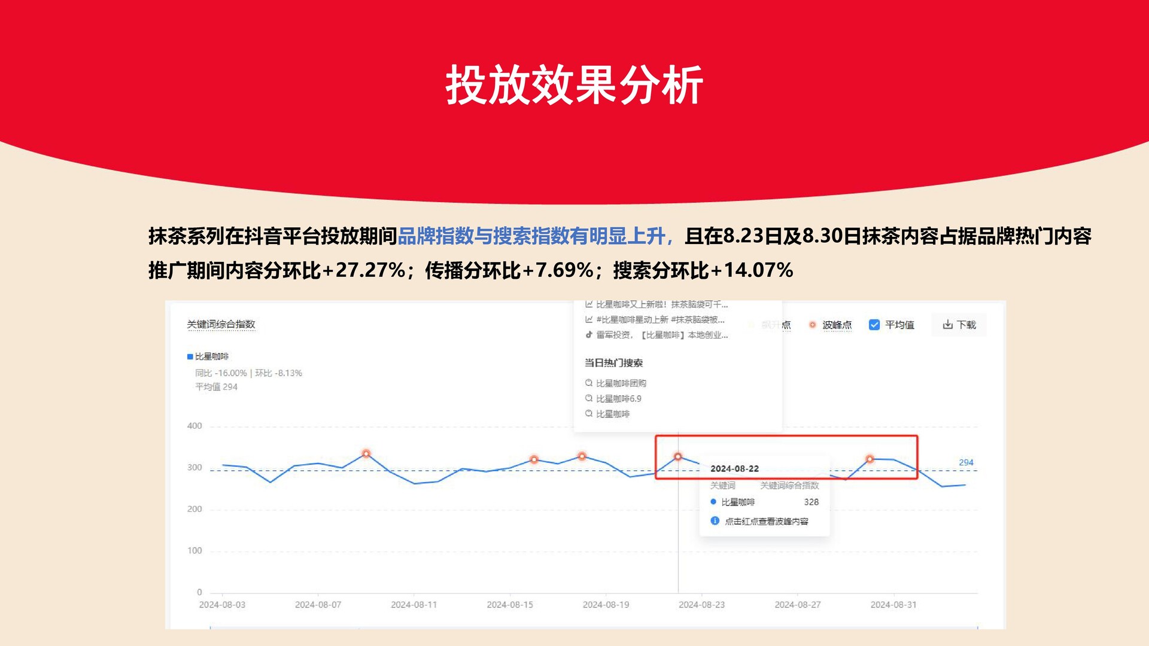Open hot search 比星咖啡6.9
1149x646 pixels.
pyautogui.click(x=618, y=399)
